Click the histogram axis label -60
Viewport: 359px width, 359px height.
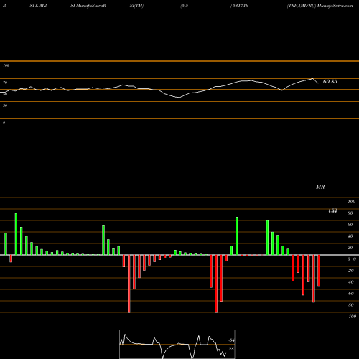pyautogui.click(x=350, y=294)
